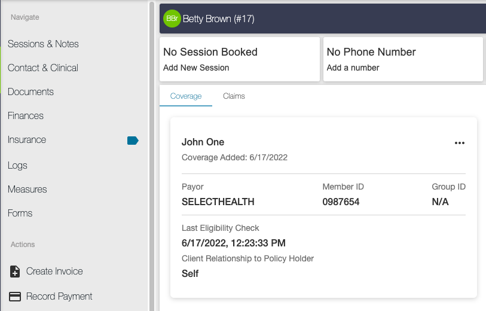Click the blue tag icon beside Insurance
The image size is (486, 311).
click(133, 141)
